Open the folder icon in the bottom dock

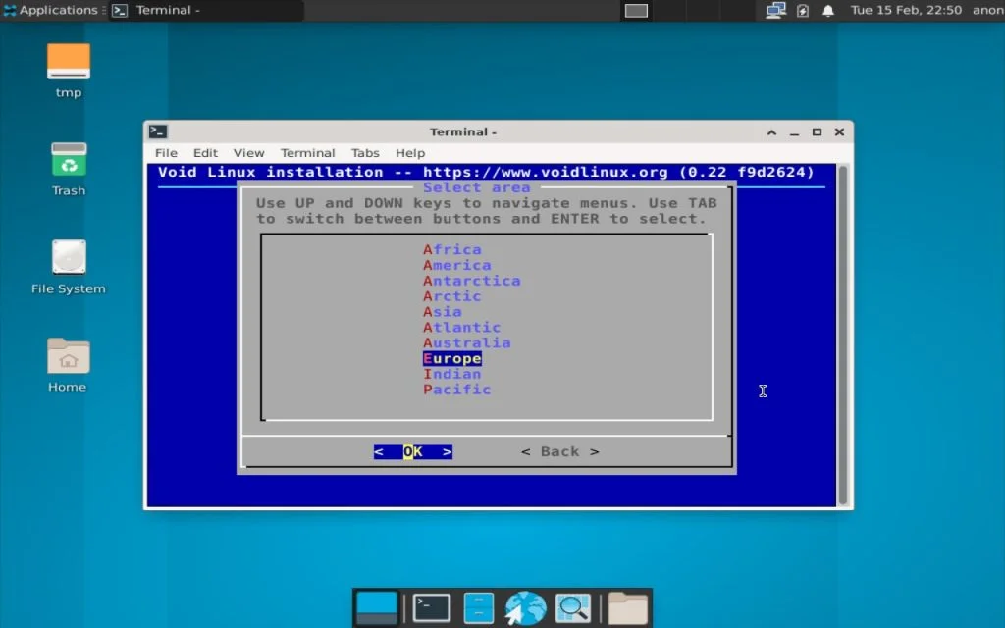point(626,607)
